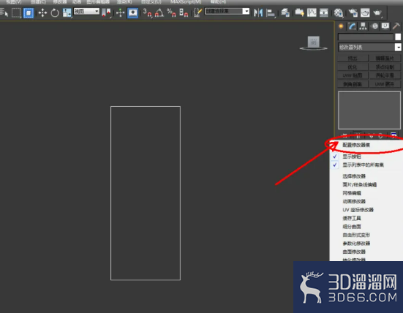
Task: Open the reference coordinate system dropdown (视图)
Action: pyautogui.click(x=86, y=11)
